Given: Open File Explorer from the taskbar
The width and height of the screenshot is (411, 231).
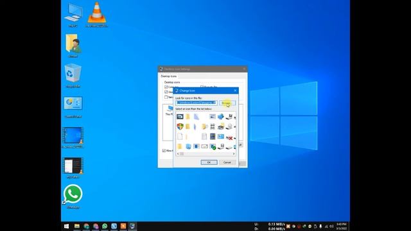Looking at the screenshot, I should point(77,227).
